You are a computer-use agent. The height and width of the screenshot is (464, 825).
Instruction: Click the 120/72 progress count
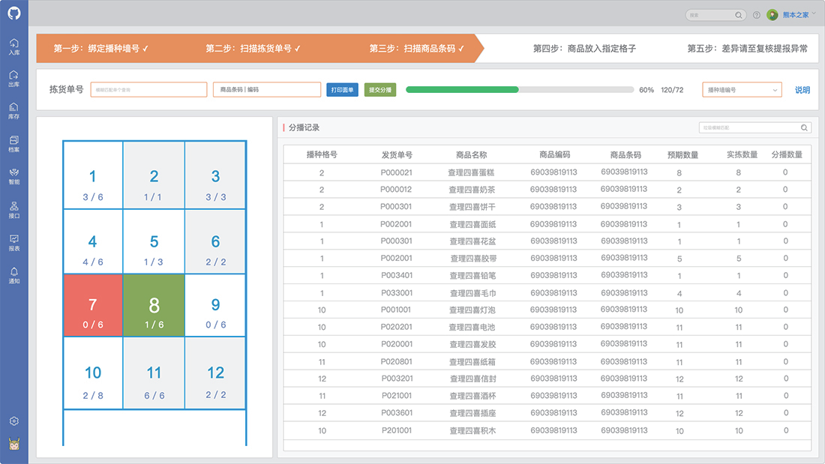[672, 90]
